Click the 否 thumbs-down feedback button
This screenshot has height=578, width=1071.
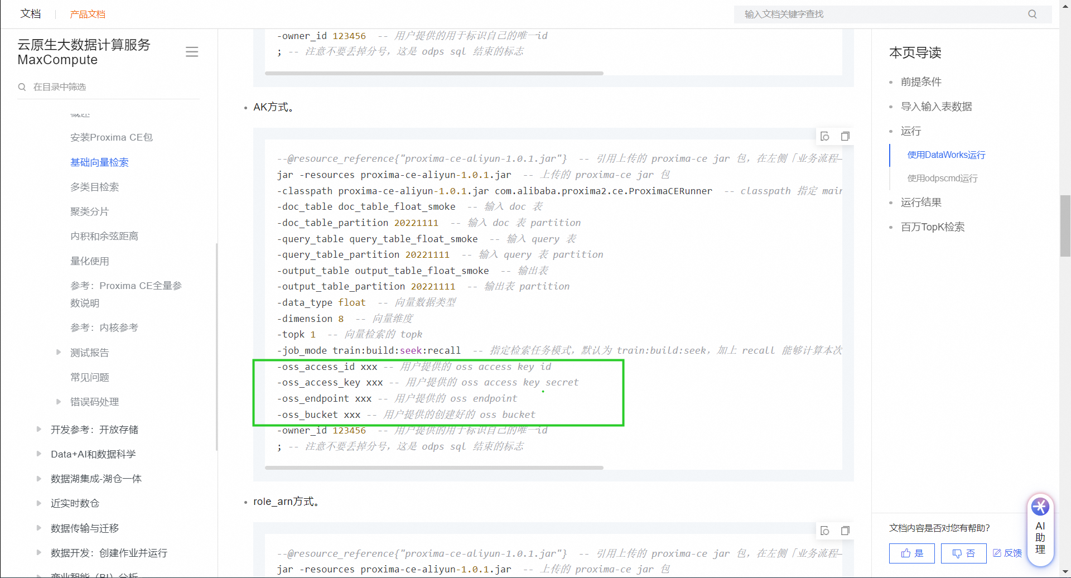963,553
